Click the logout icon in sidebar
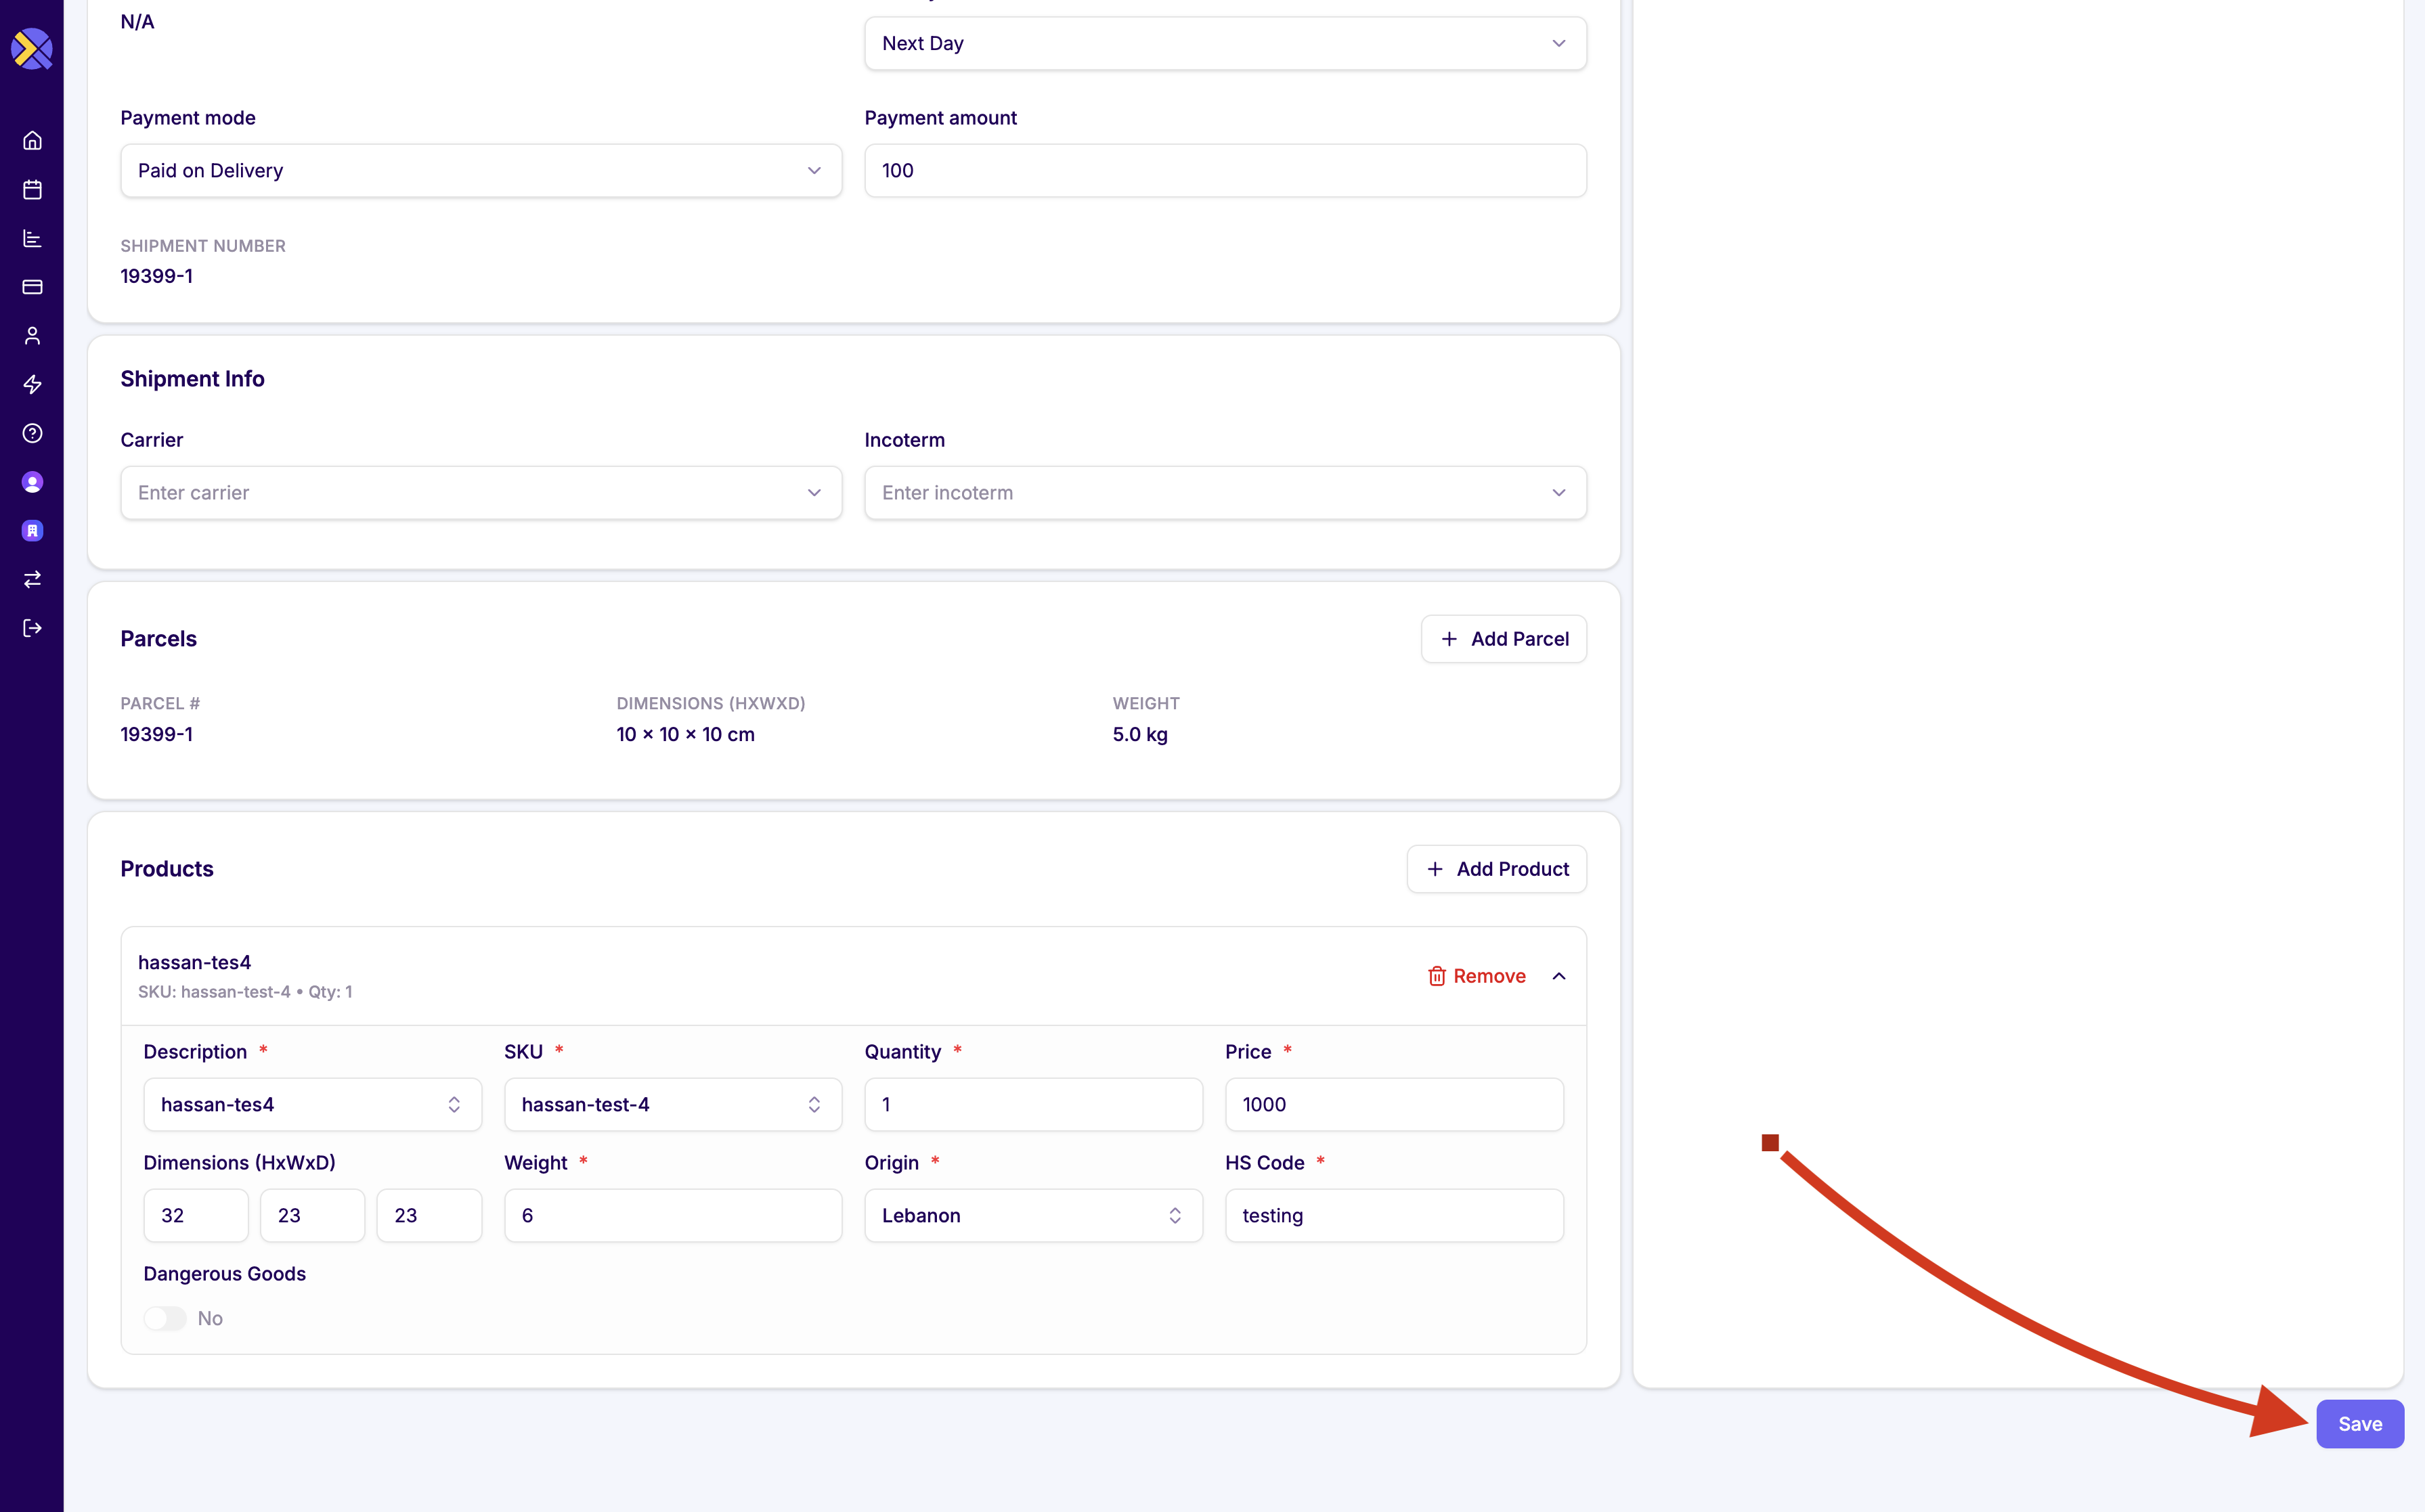 tap(32, 628)
